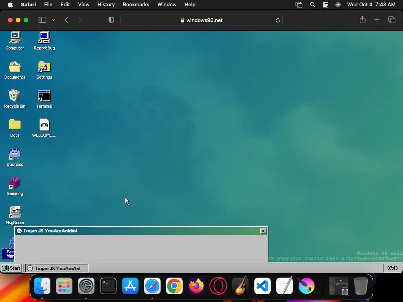Open the Bookmarks menu
The height and width of the screenshot is (302, 403).
[x=136, y=4]
